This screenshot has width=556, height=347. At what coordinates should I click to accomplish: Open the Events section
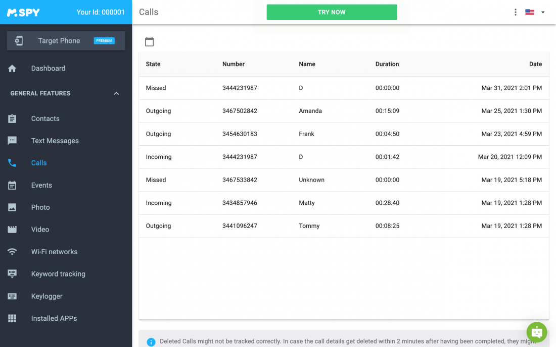click(66, 185)
